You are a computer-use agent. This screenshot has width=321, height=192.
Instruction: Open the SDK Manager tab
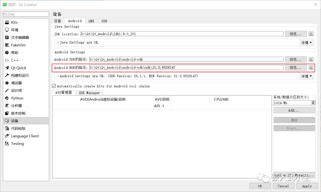click(89, 93)
